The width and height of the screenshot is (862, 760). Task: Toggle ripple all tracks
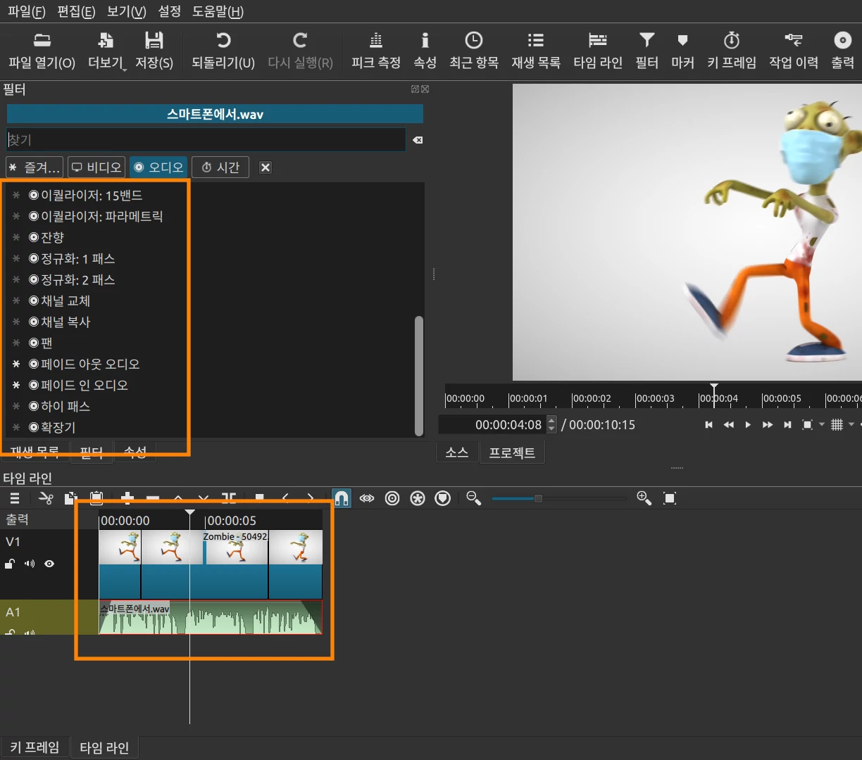(418, 498)
